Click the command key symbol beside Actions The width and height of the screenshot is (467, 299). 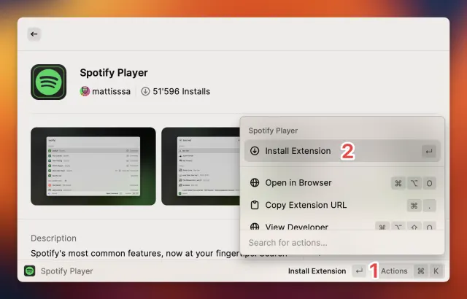coord(421,271)
